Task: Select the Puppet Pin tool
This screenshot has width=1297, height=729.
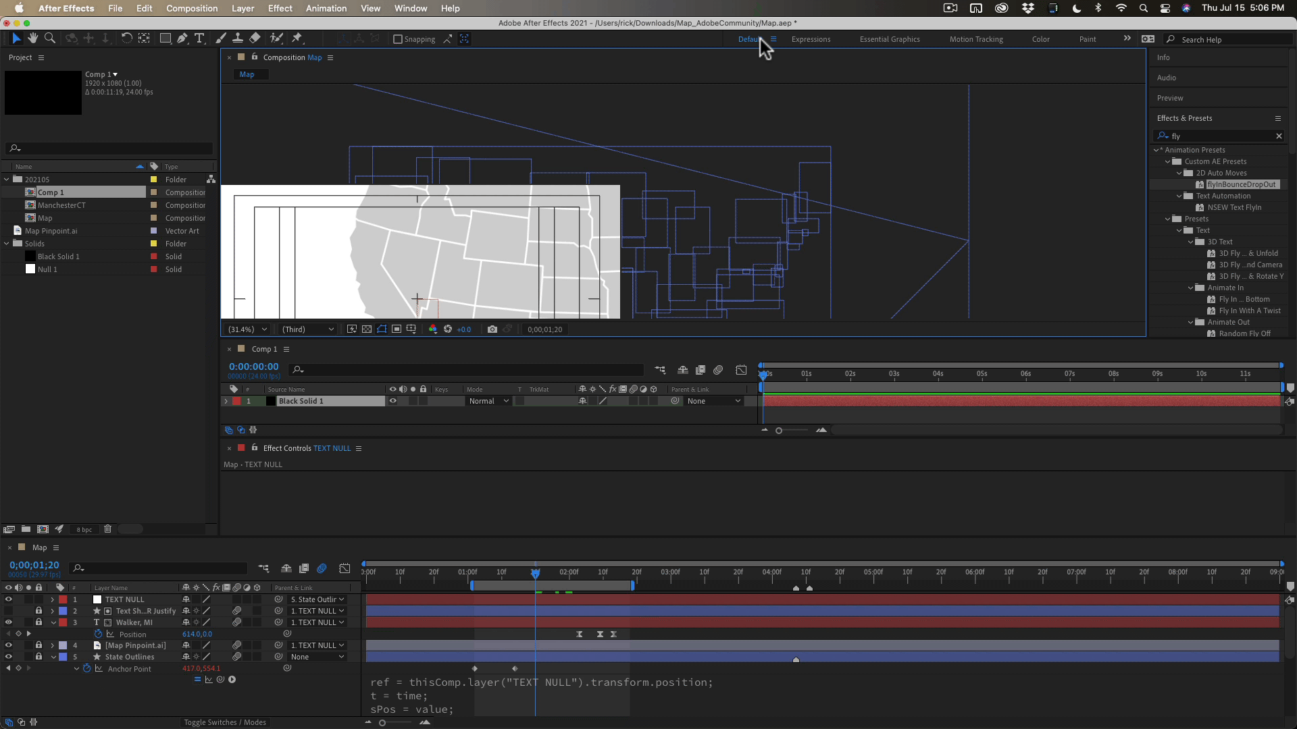Action: pos(297,38)
